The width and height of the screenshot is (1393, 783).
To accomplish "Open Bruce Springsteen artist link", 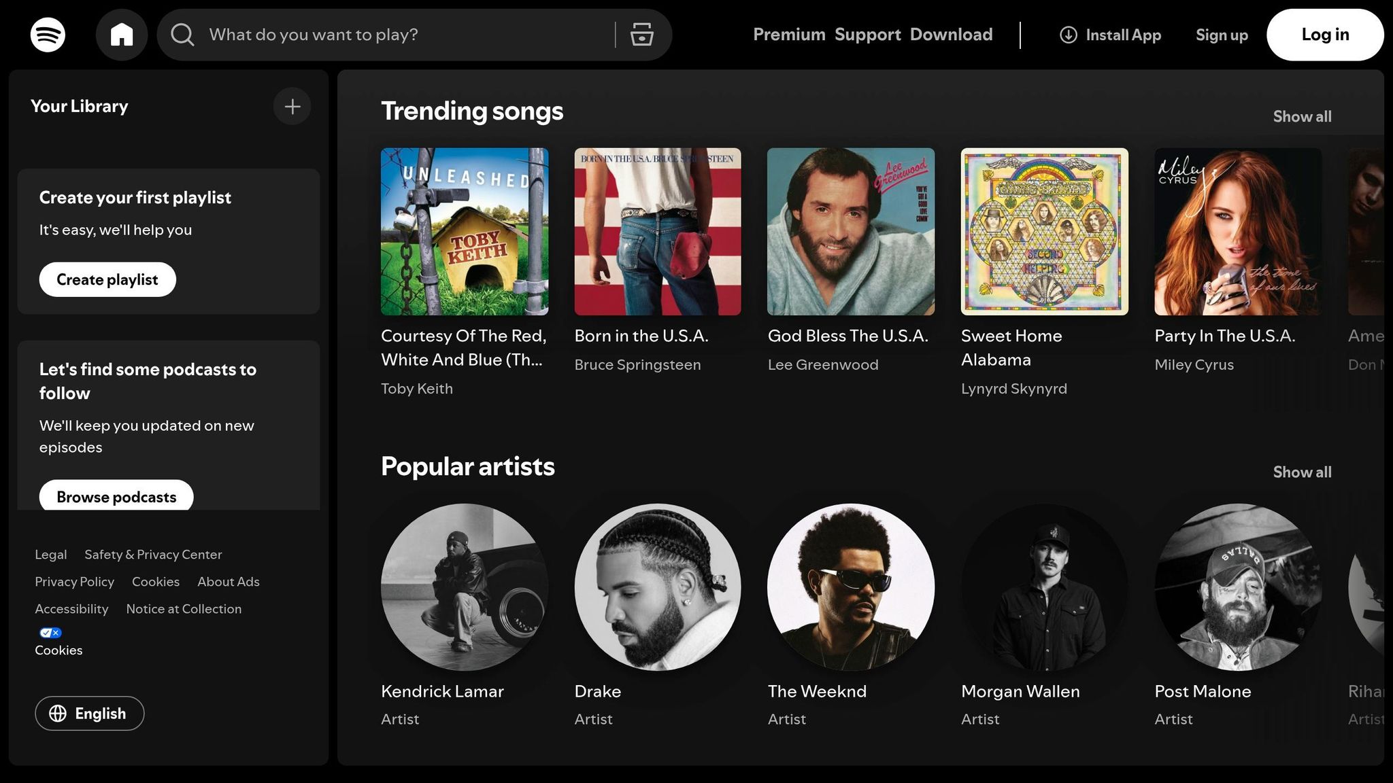I will click(x=638, y=365).
